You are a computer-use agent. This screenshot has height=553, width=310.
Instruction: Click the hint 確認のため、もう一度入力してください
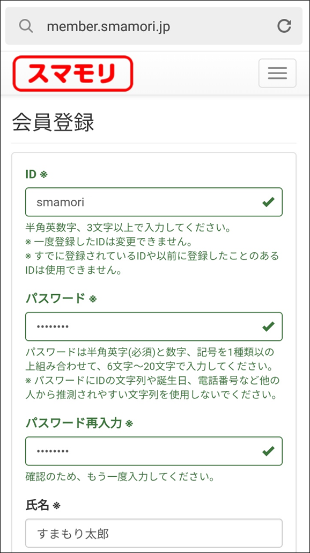tap(121, 477)
